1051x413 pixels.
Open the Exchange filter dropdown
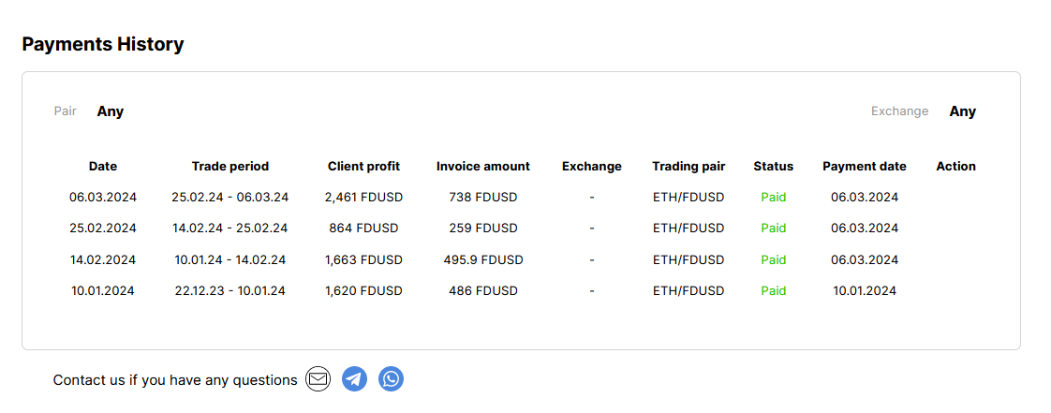[963, 111]
